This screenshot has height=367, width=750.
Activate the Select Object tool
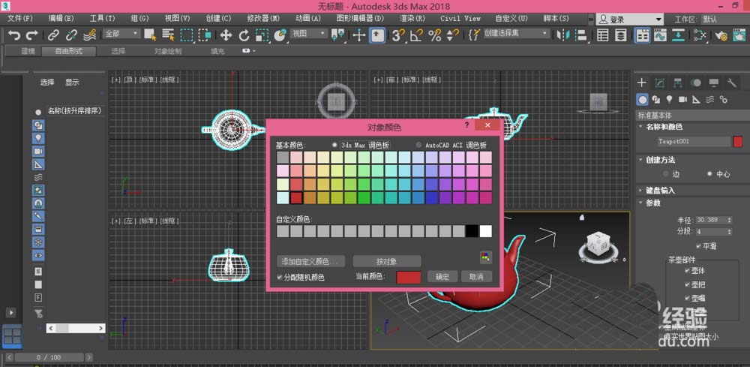click(150, 35)
